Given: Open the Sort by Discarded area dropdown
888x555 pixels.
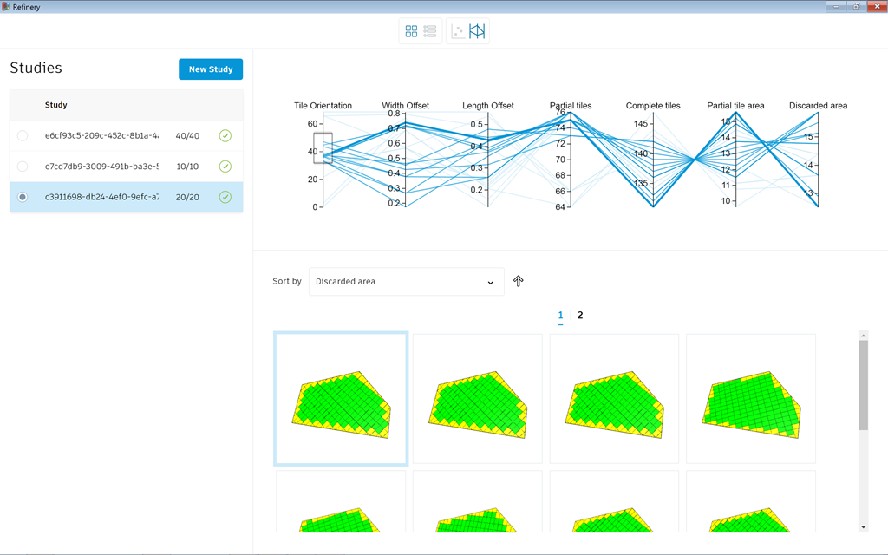Looking at the screenshot, I should coord(406,282).
